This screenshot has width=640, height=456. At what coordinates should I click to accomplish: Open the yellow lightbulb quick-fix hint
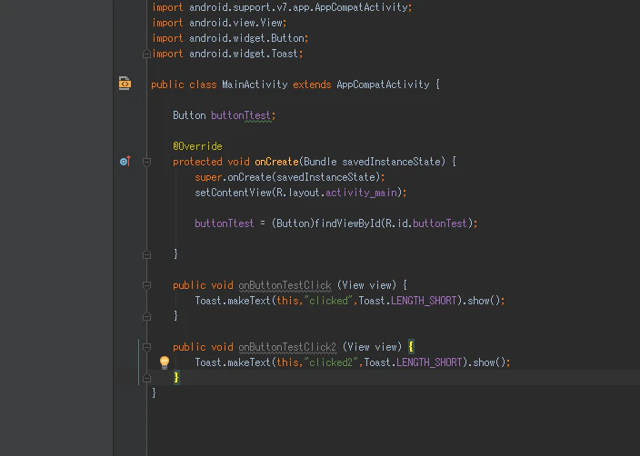[165, 362]
